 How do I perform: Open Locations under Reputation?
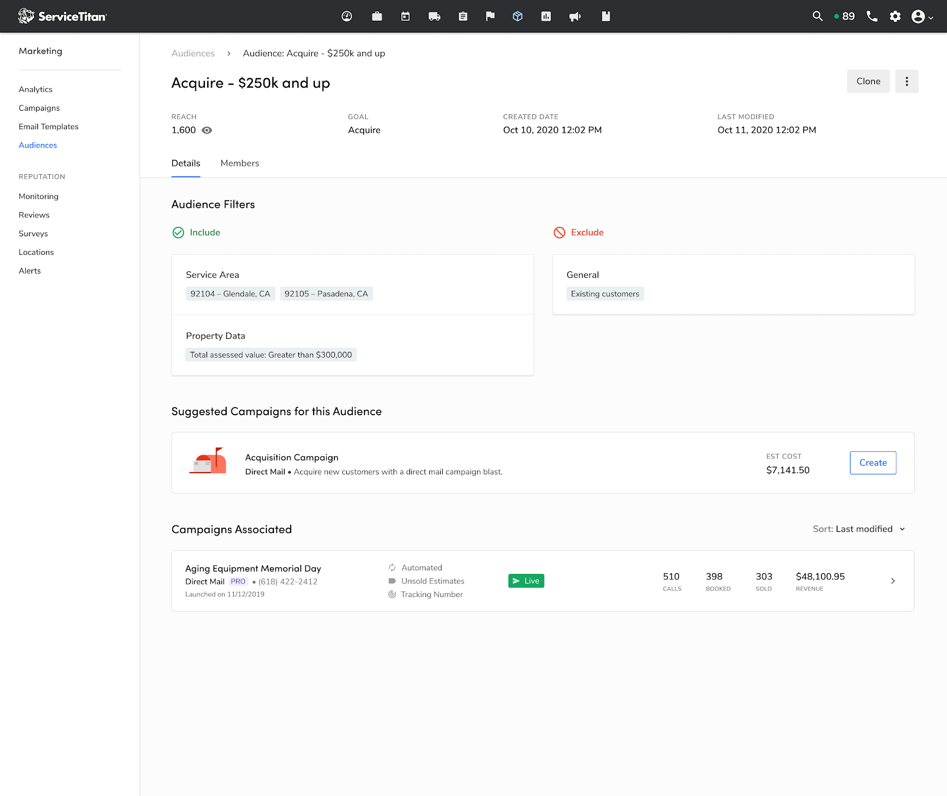pyautogui.click(x=36, y=252)
